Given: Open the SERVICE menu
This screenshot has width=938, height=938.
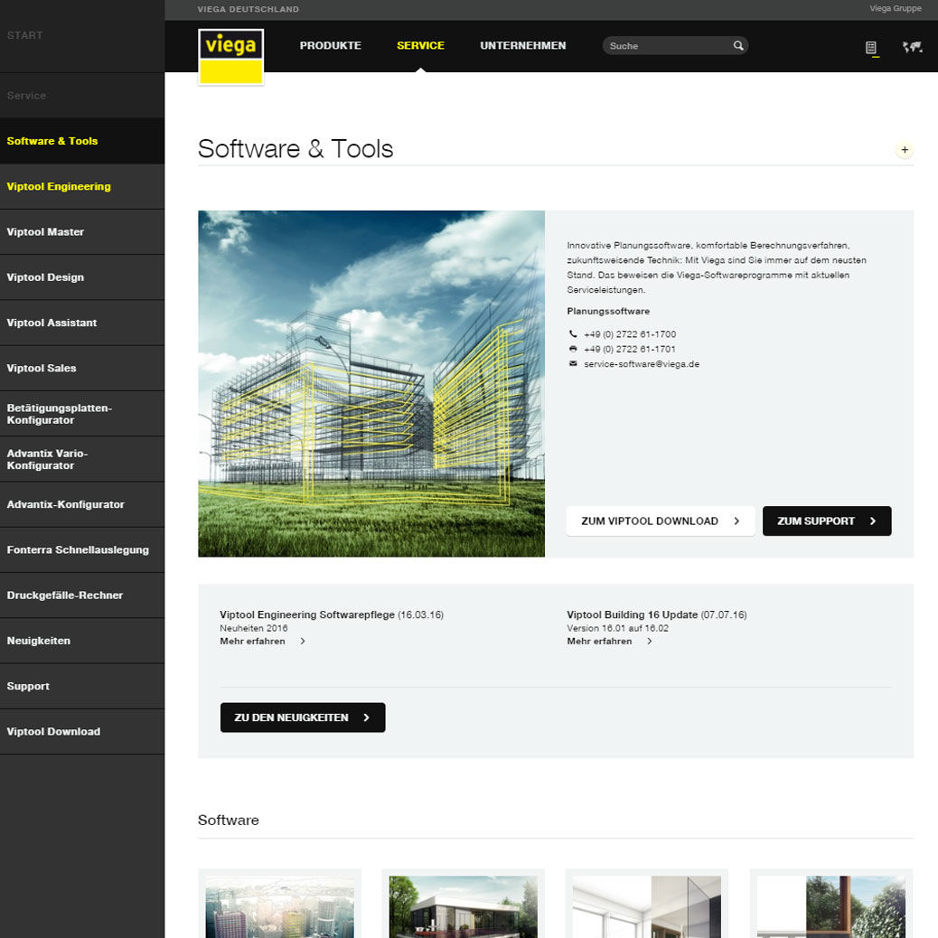Looking at the screenshot, I should [420, 45].
